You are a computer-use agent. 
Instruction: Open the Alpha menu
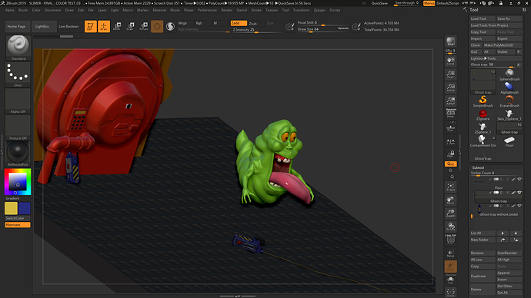coord(9,10)
